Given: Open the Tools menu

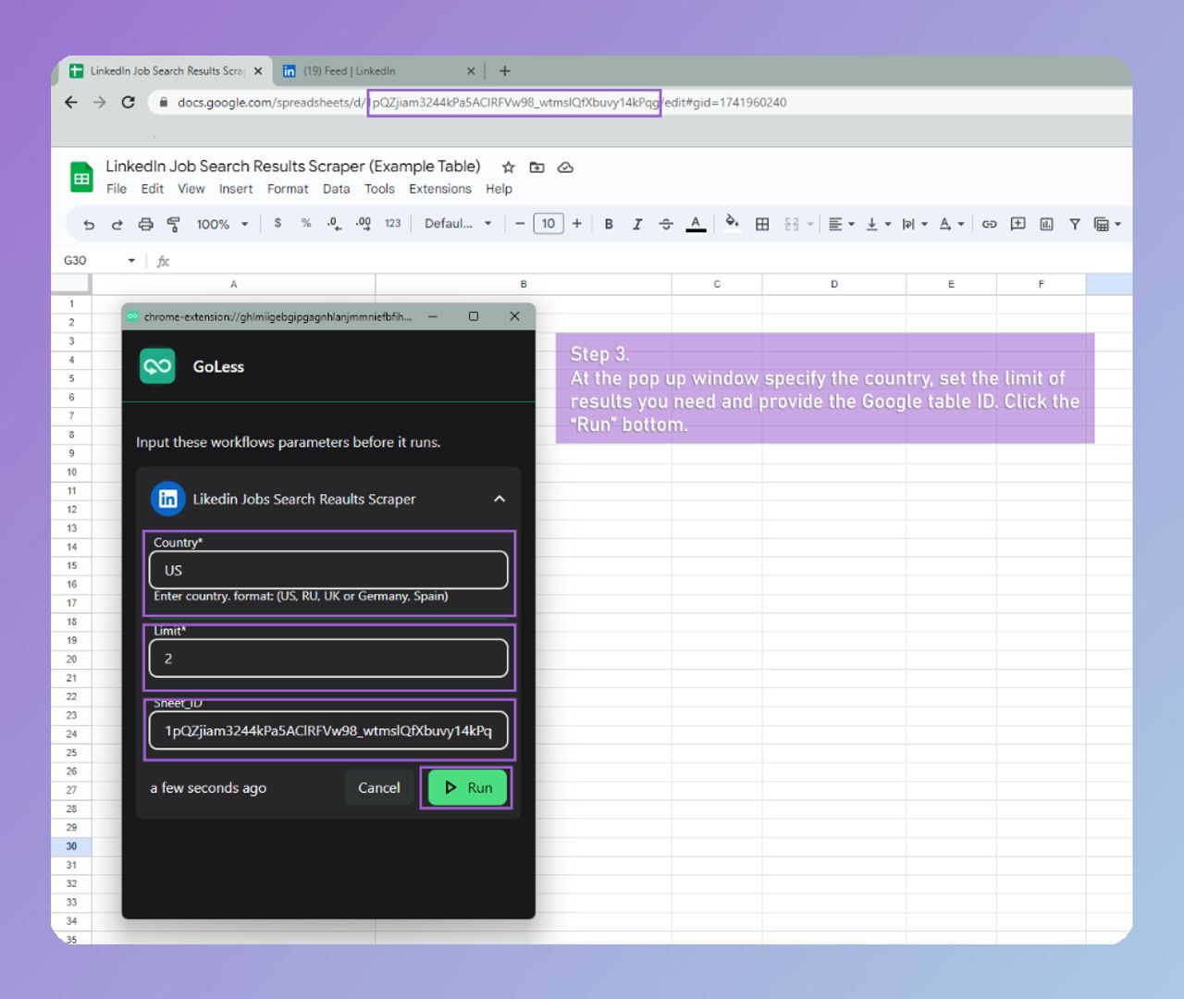Looking at the screenshot, I should coord(379,189).
